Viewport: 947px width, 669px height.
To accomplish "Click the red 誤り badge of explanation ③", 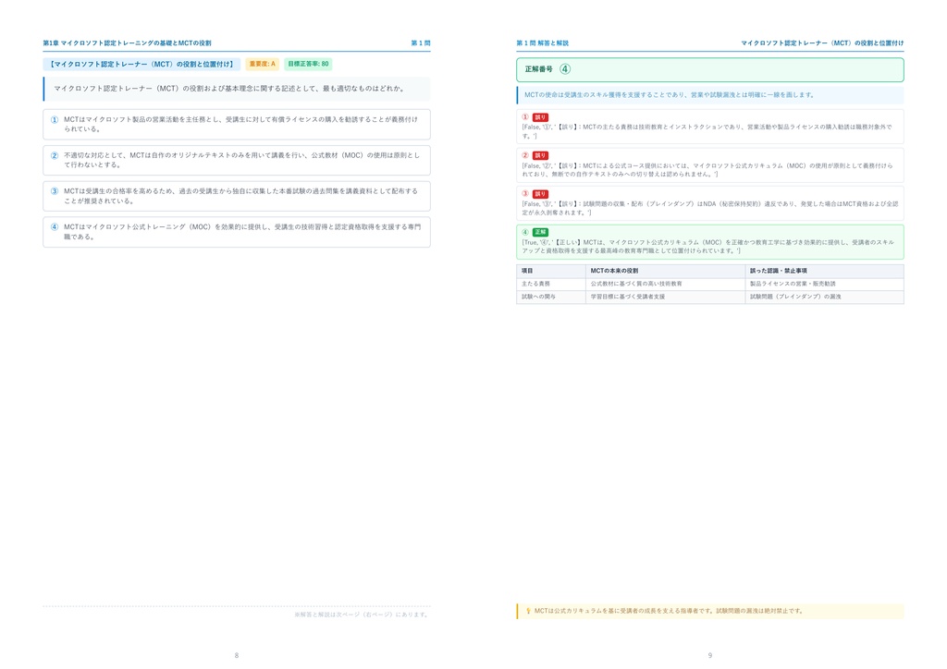I will pyautogui.click(x=540, y=194).
